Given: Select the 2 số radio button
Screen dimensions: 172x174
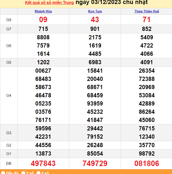Looking at the screenshot, I should click(23, 173).
